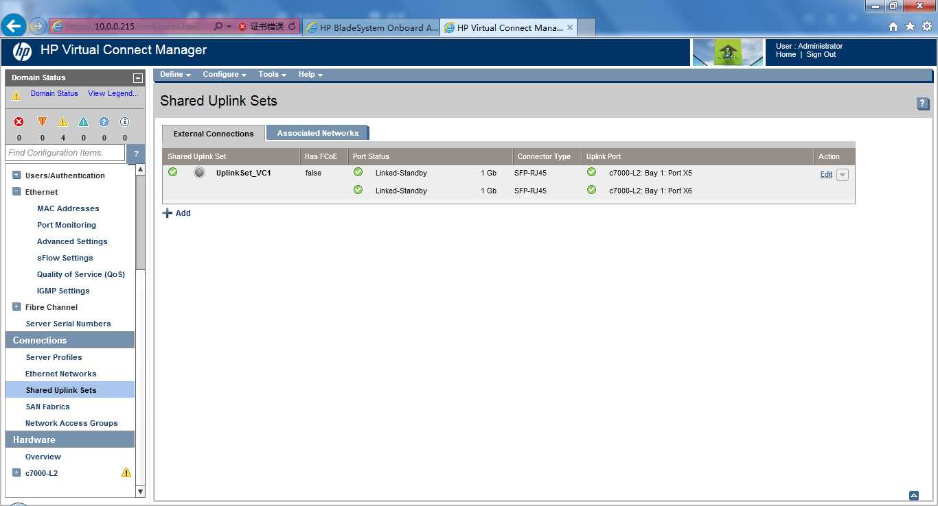Switch to HP BladeSystem Onboard browser tab

click(x=371, y=27)
